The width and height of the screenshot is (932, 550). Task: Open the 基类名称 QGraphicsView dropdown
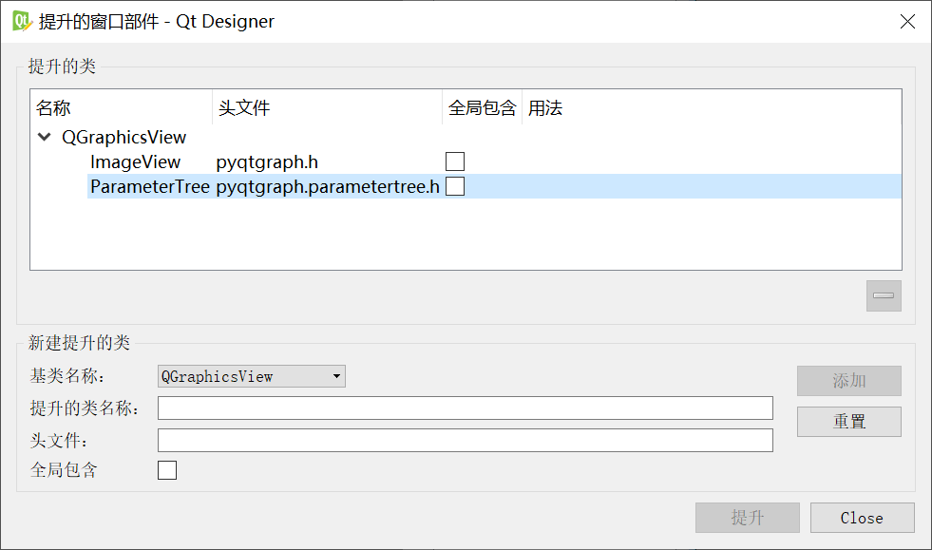[252, 376]
